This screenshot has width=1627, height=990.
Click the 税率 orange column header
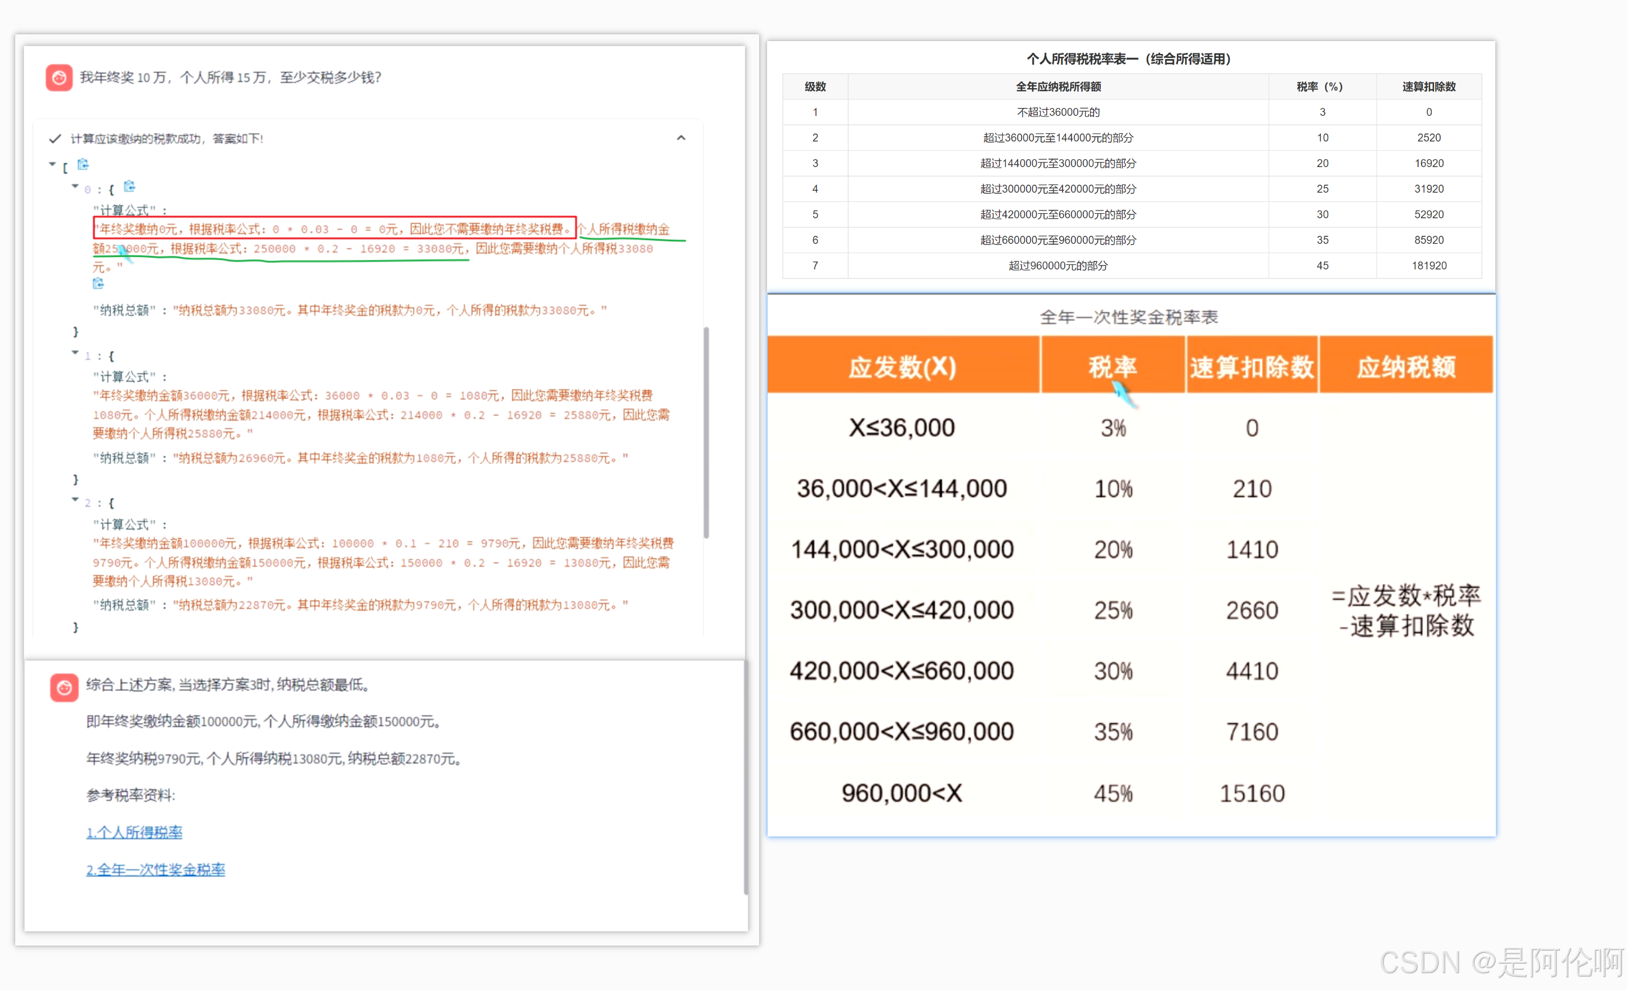tap(1113, 366)
